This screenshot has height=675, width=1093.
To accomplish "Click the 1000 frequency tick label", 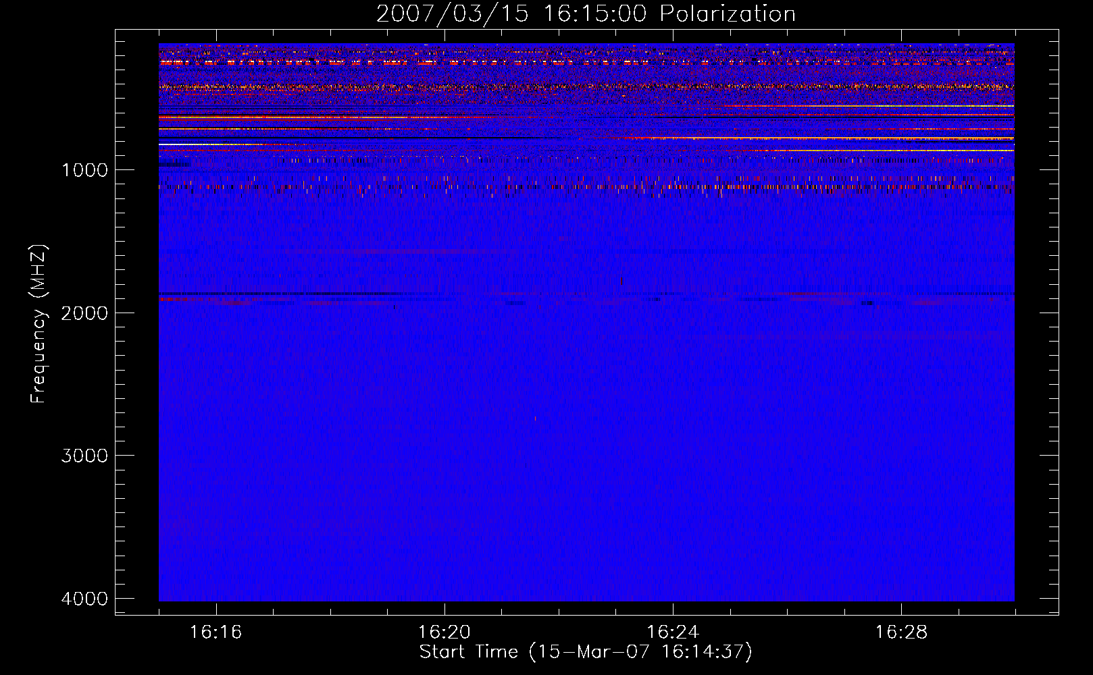I will pos(84,170).
